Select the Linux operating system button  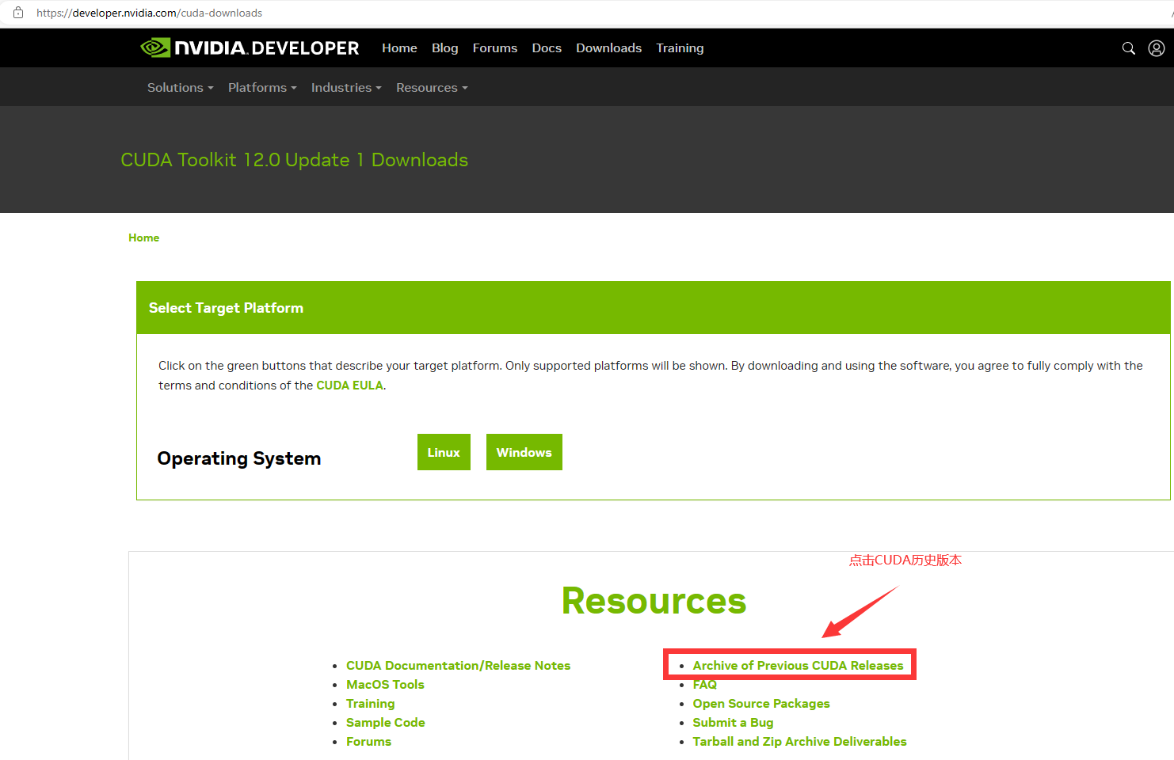[444, 452]
